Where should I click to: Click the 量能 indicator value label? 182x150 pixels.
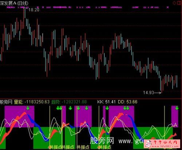point(32,102)
